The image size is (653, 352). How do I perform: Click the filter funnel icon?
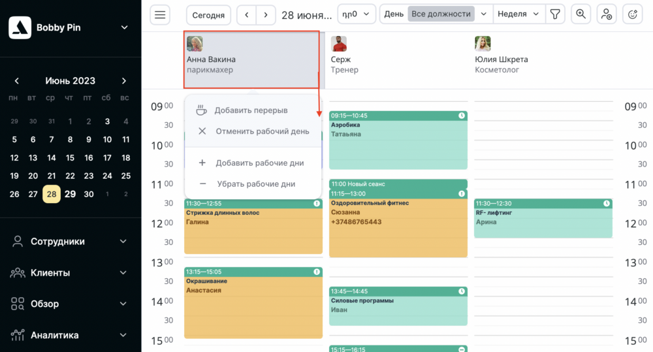coord(555,14)
